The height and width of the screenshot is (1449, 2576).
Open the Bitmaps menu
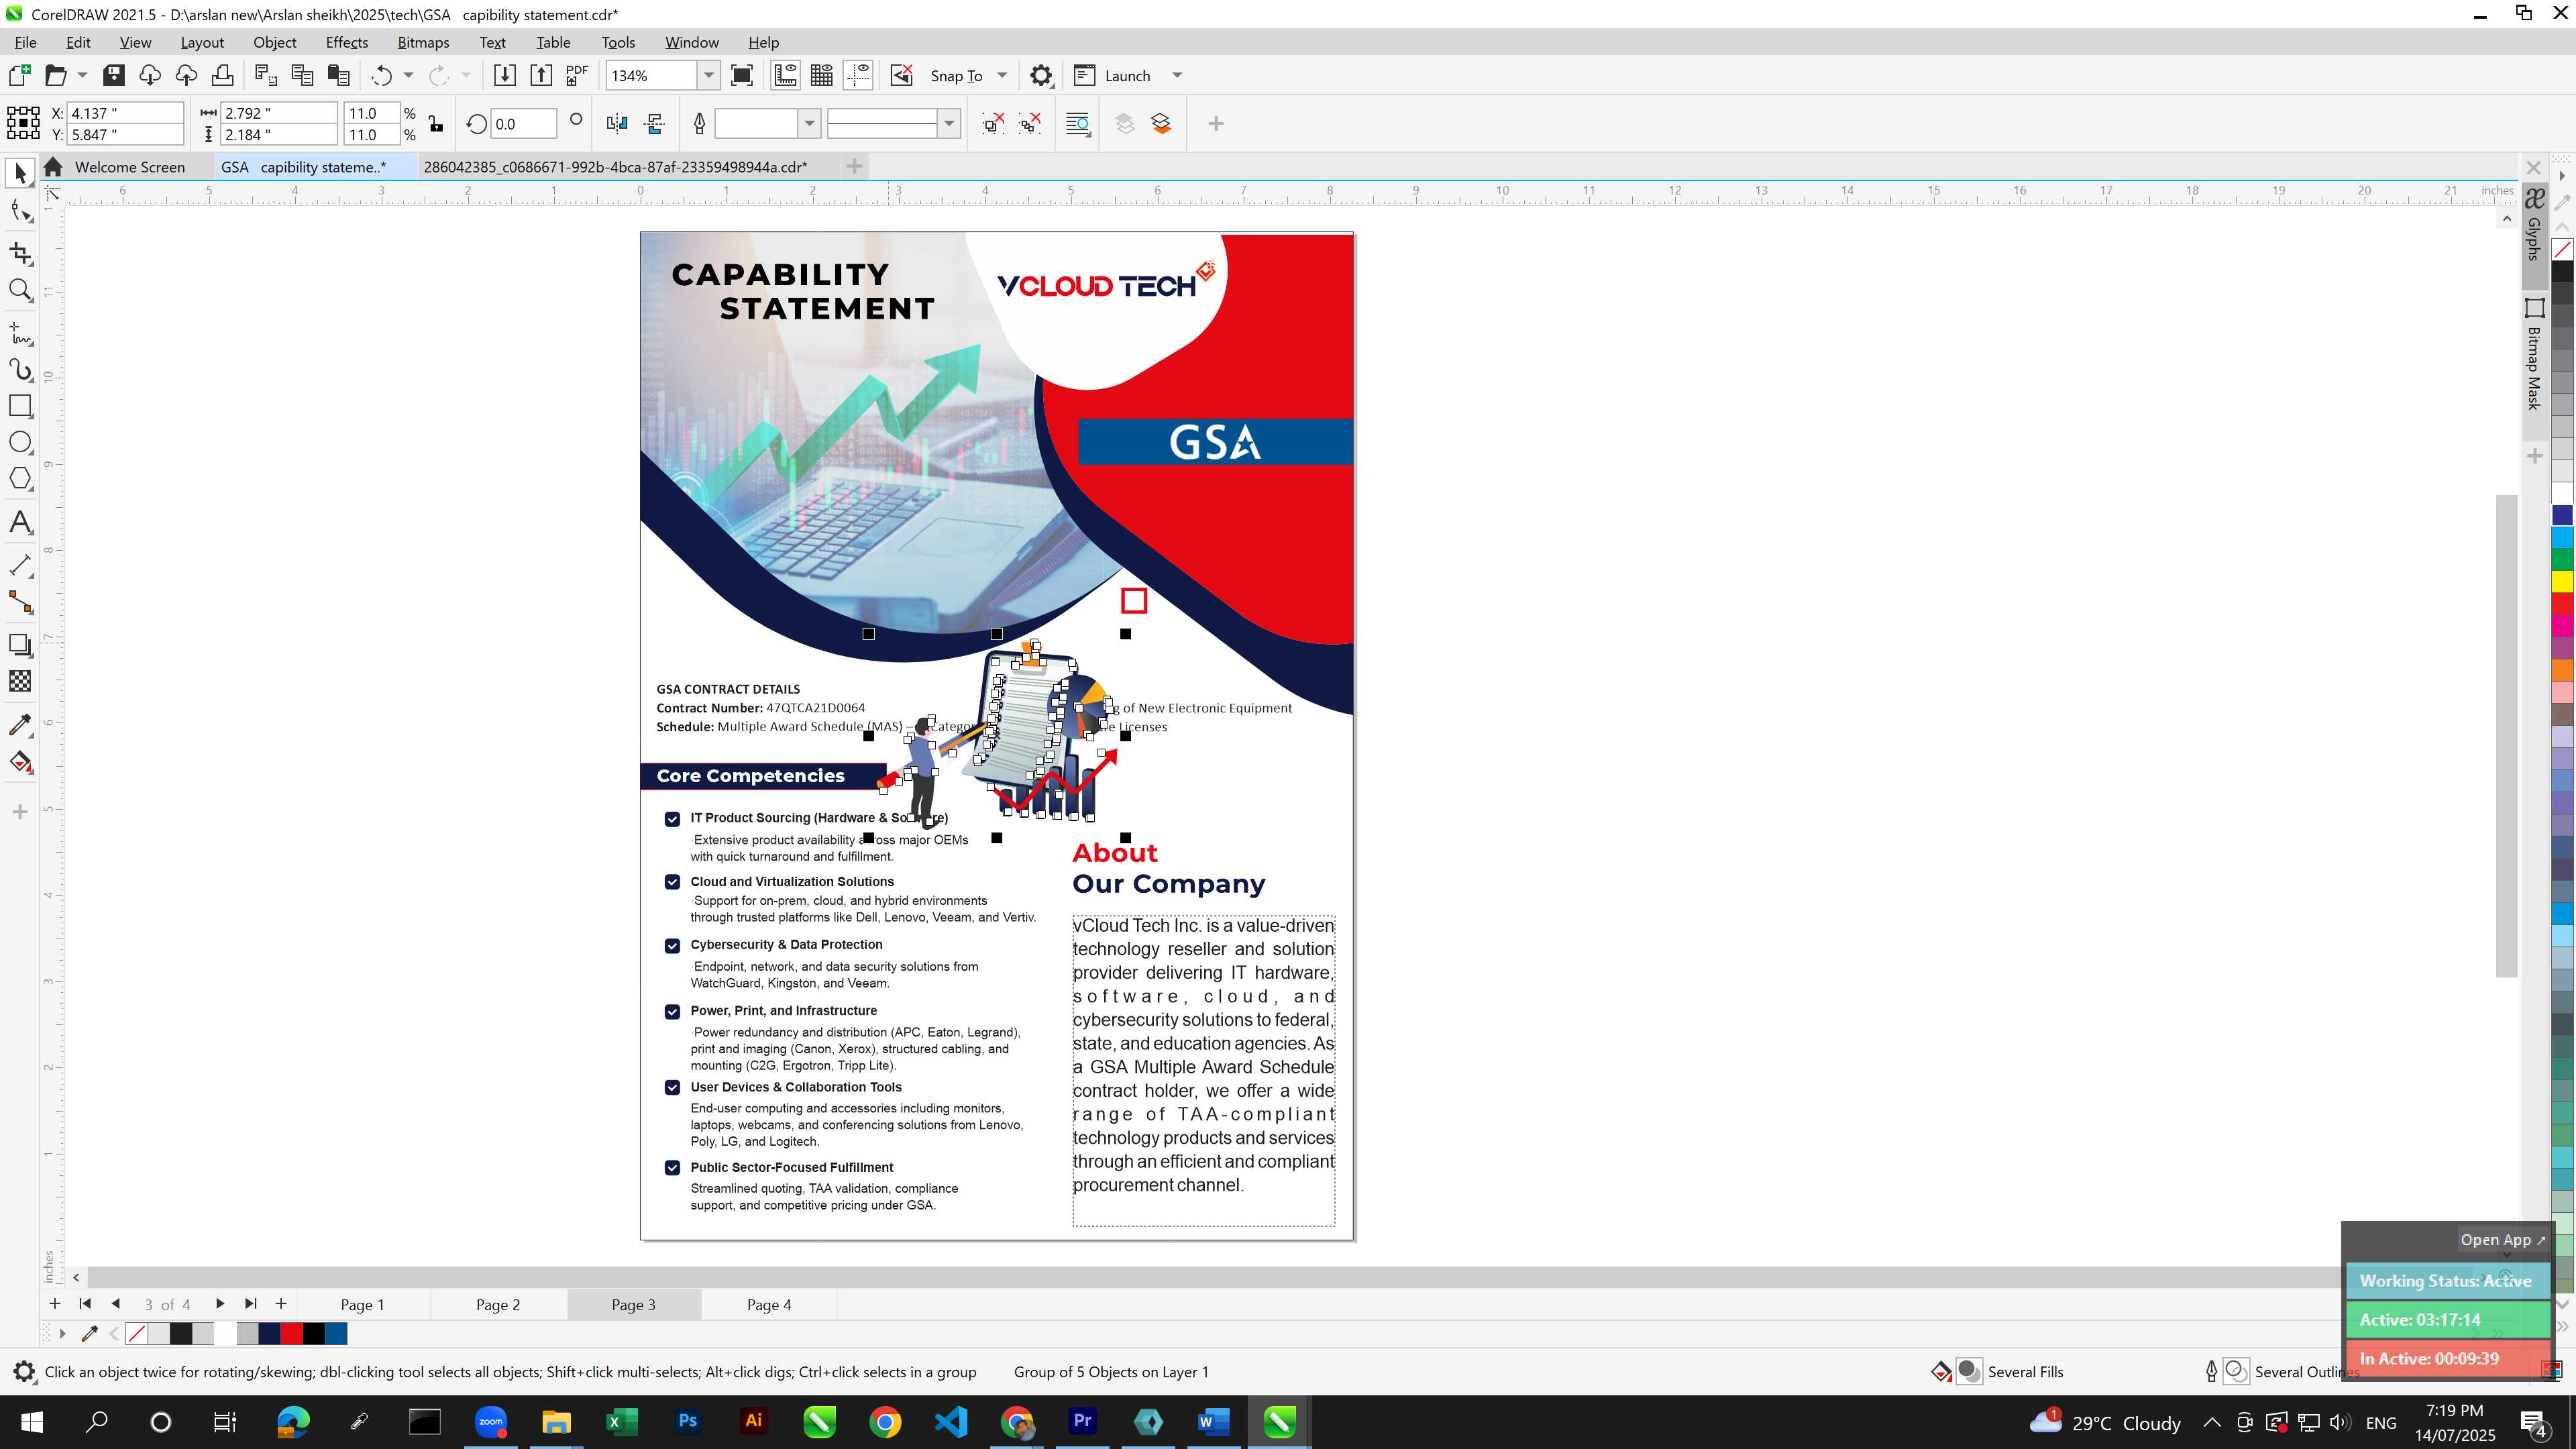pyautogui.click(x=423, y=42)
